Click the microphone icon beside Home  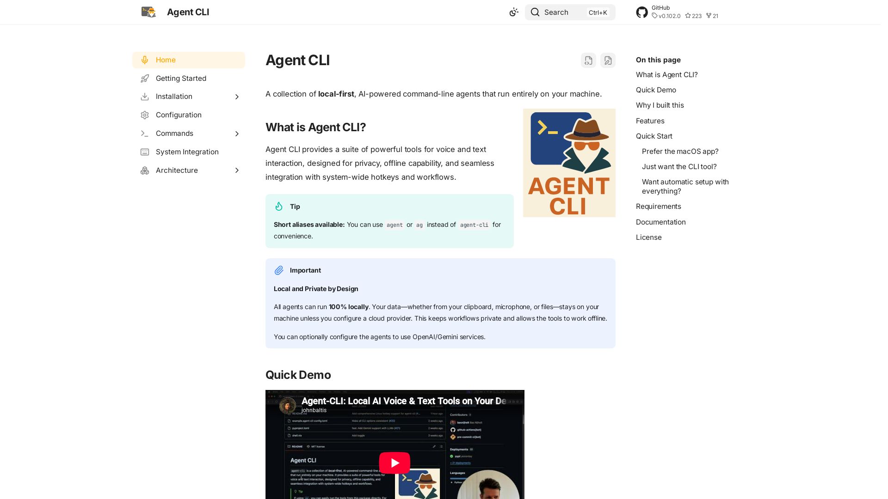145,60
